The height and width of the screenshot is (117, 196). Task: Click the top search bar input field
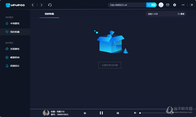point(127,5)
